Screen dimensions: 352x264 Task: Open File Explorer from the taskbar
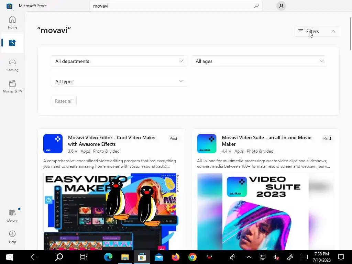tap(125, 257)
